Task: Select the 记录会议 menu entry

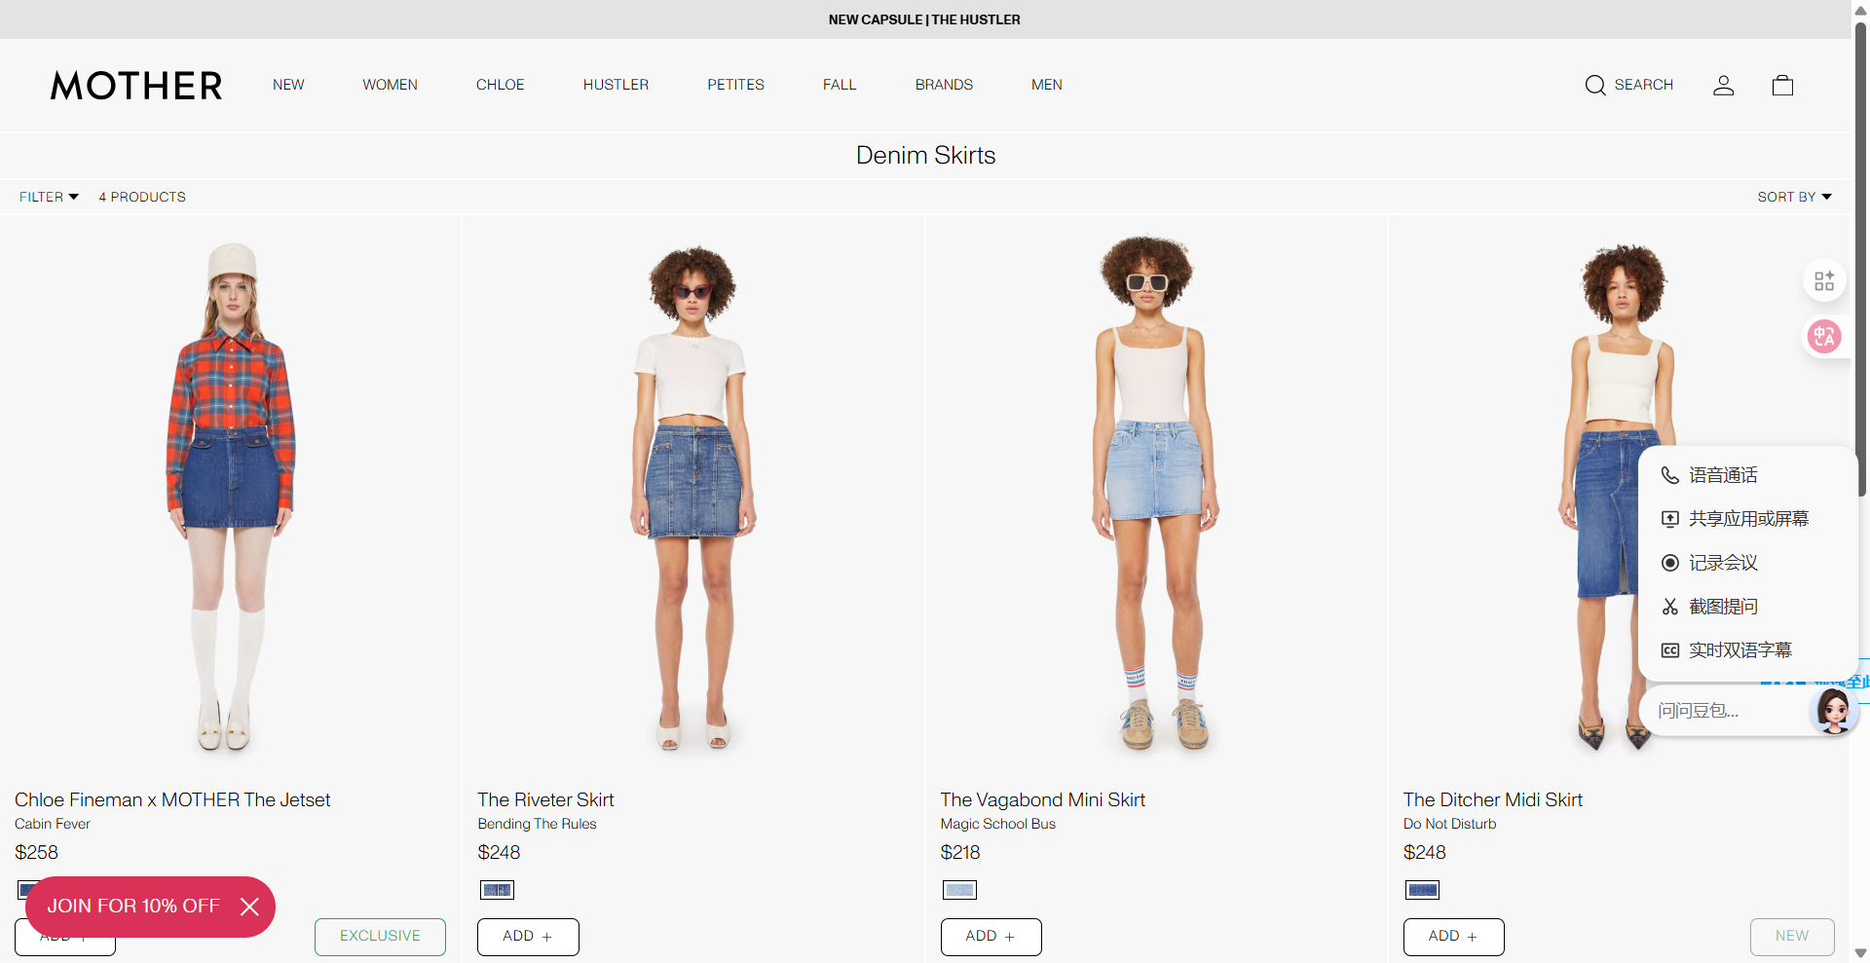Action: tap(1746, 563)
